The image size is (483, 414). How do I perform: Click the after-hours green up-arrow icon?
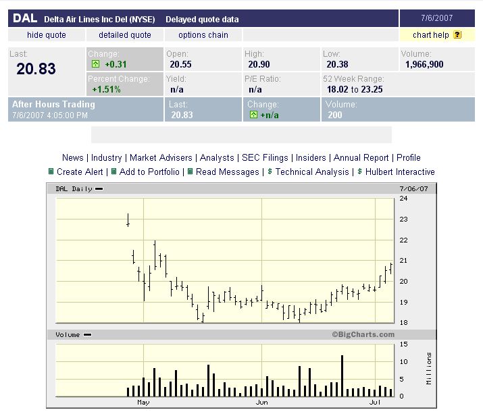pos(253,115)
